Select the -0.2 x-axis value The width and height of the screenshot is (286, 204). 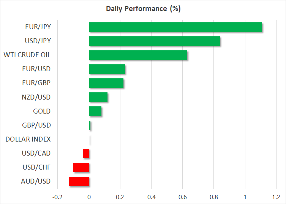point(58,197)
